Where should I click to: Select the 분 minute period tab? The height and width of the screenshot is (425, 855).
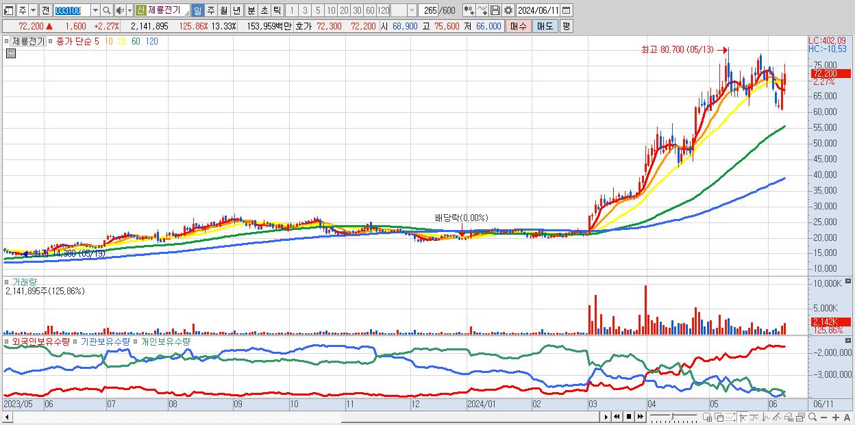[x=251, y=10]
